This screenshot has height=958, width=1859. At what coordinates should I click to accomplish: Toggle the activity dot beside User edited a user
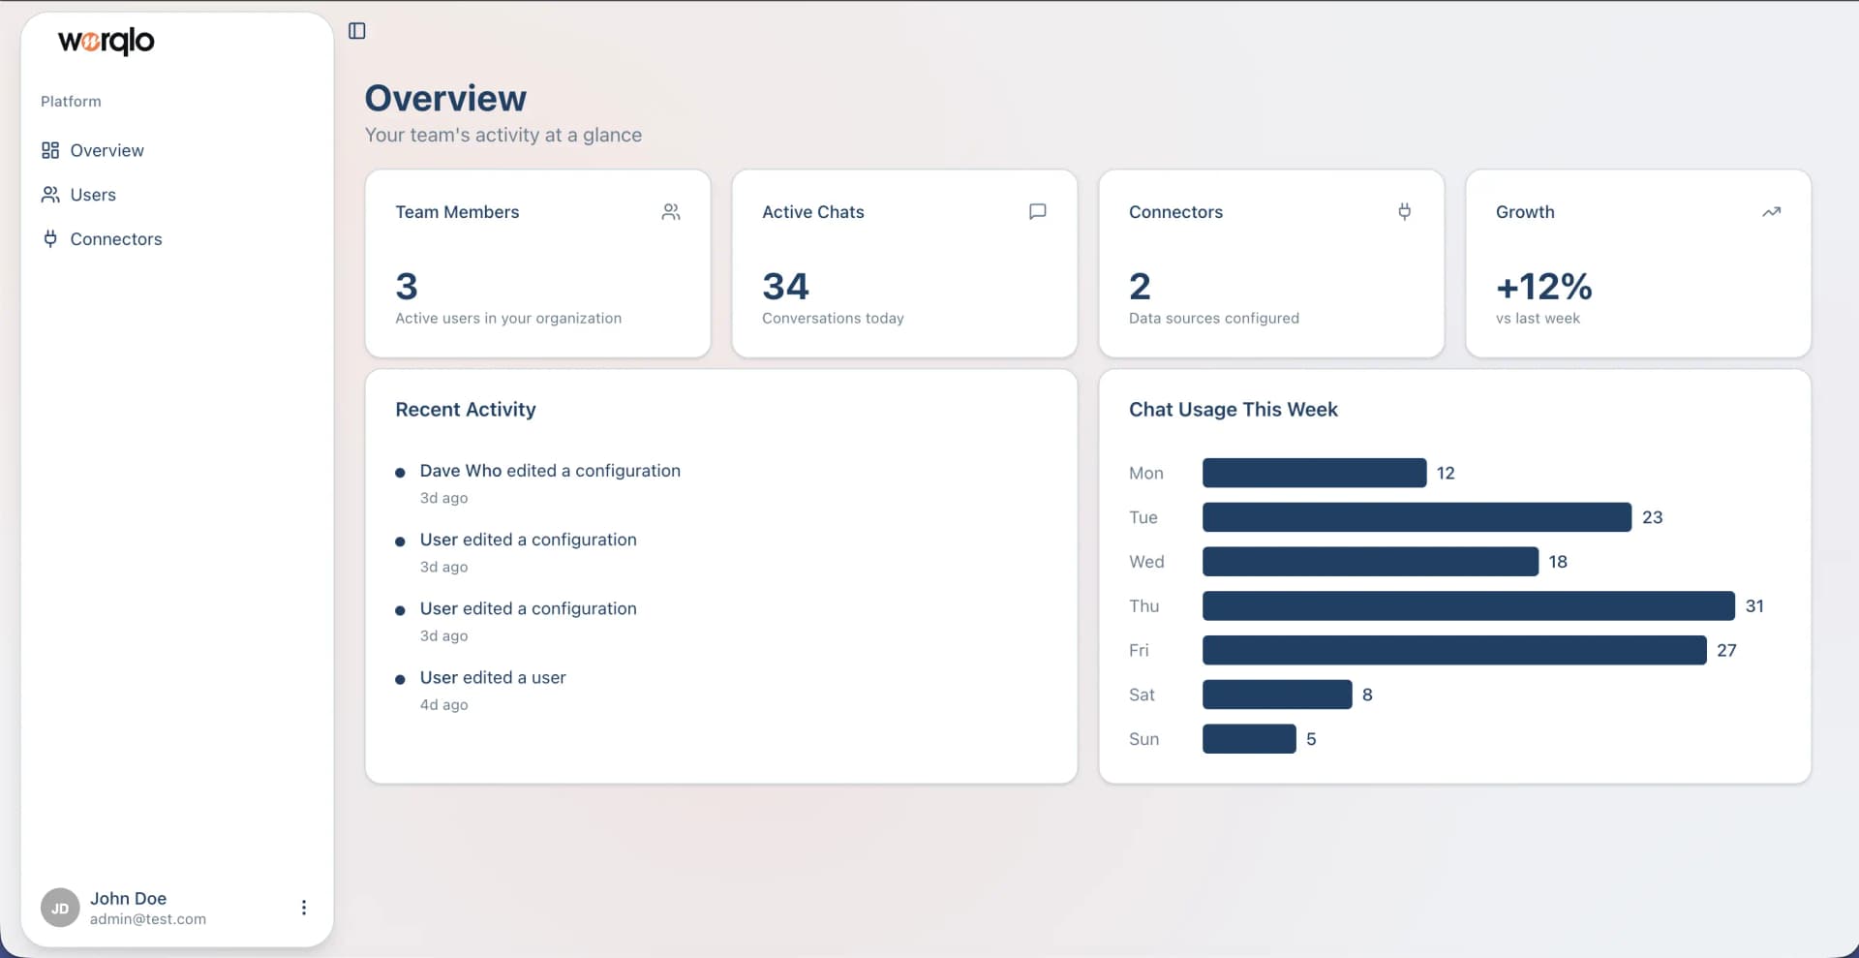coord(401,679)
